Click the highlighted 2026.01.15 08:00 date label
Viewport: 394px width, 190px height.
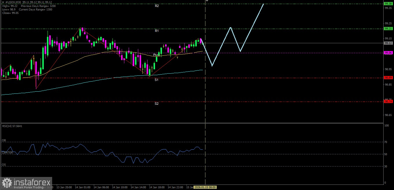(x=205, y=187)
